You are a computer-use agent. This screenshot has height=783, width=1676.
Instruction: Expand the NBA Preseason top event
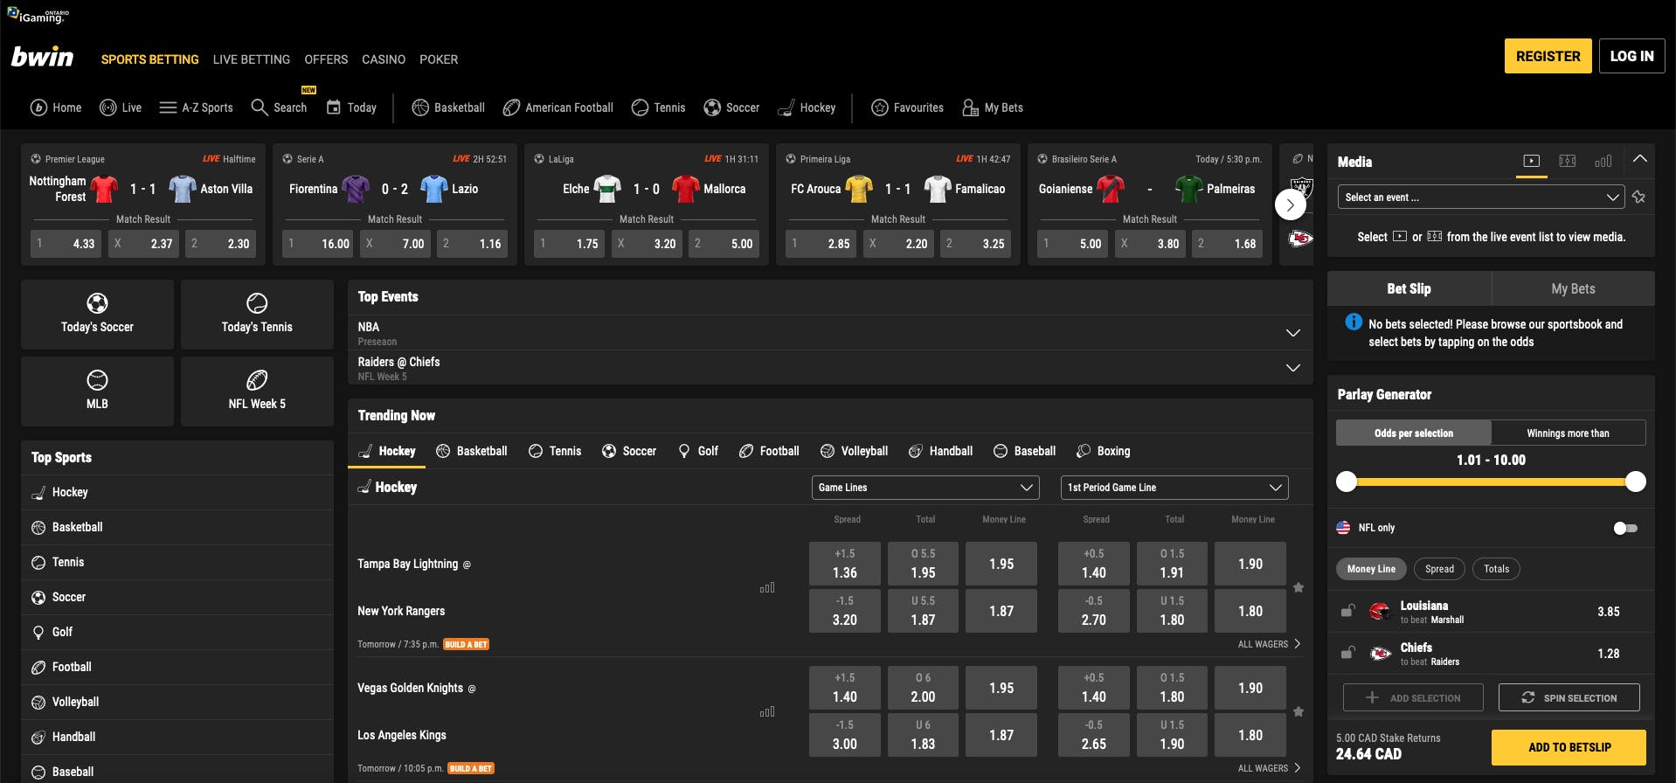pos(830,333)
